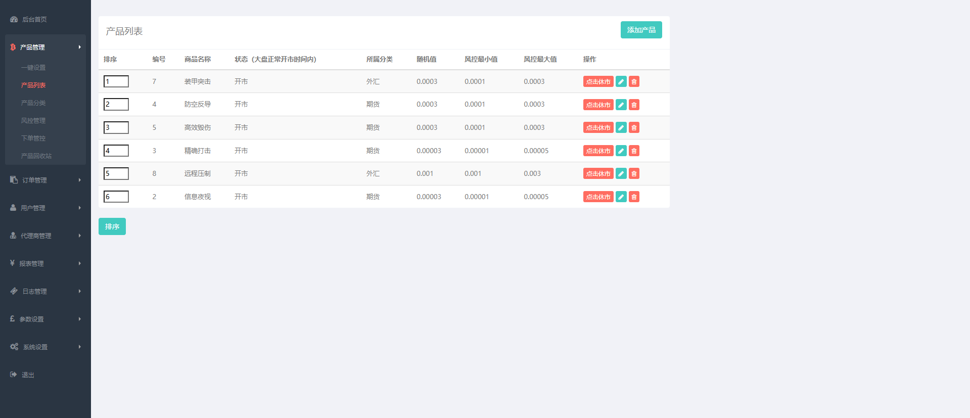Viewport: 970px width, 418px height.
Task: Click the 所属分类 column header
Action: [x=380, y=59]
